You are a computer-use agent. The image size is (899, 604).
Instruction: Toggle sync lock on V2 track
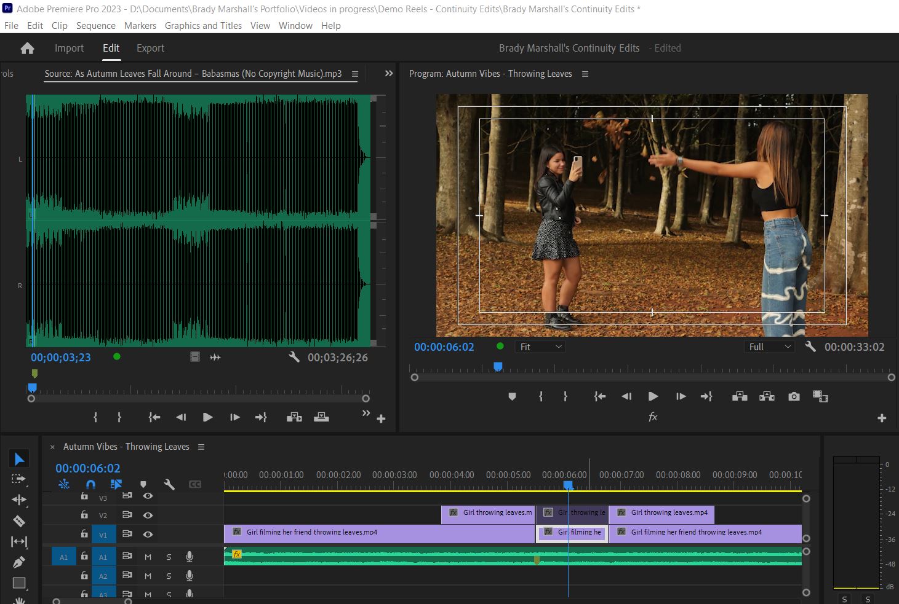(127, 515)
